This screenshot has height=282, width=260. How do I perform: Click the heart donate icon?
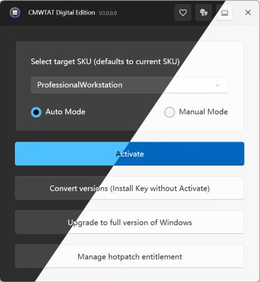point(182,13)
